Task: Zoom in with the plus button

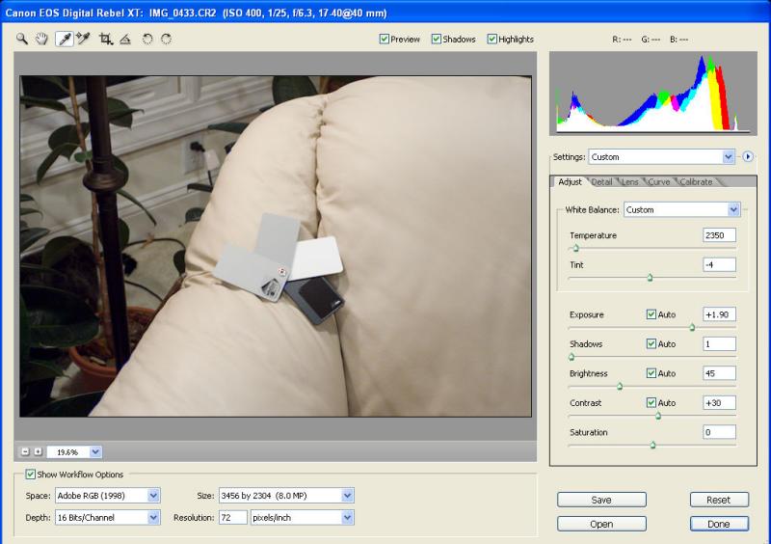Action: [x=38, y=451]
